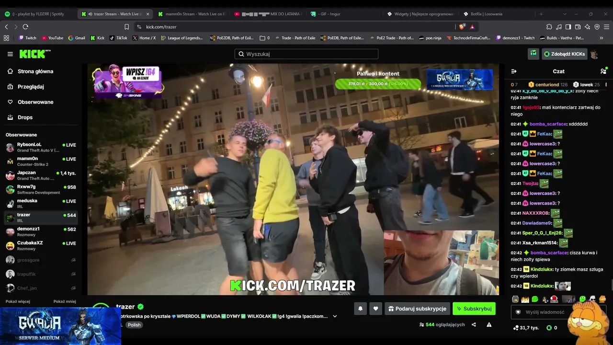Bookmark this page icon in address bar
This screenshot has width=613, height=345.
click(x=126, y=27)
